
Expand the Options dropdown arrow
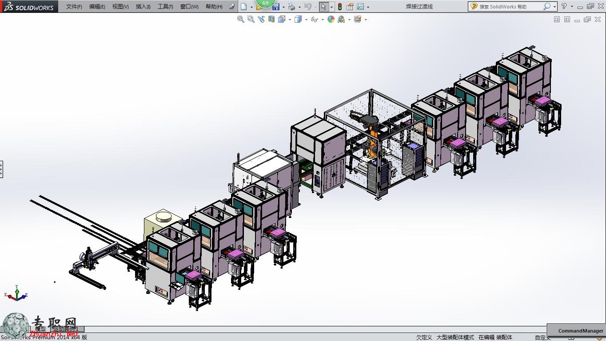pos(368,7)
